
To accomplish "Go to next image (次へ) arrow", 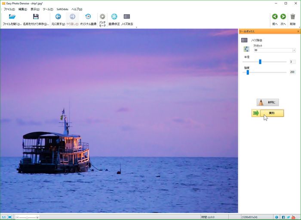I will (x=283, y=17).
